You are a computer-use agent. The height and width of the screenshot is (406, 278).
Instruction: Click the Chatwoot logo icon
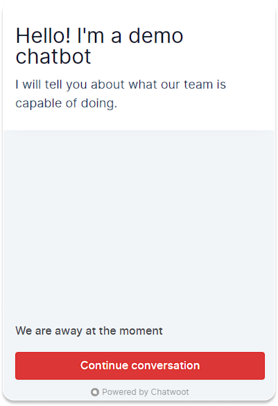point(95,392)
